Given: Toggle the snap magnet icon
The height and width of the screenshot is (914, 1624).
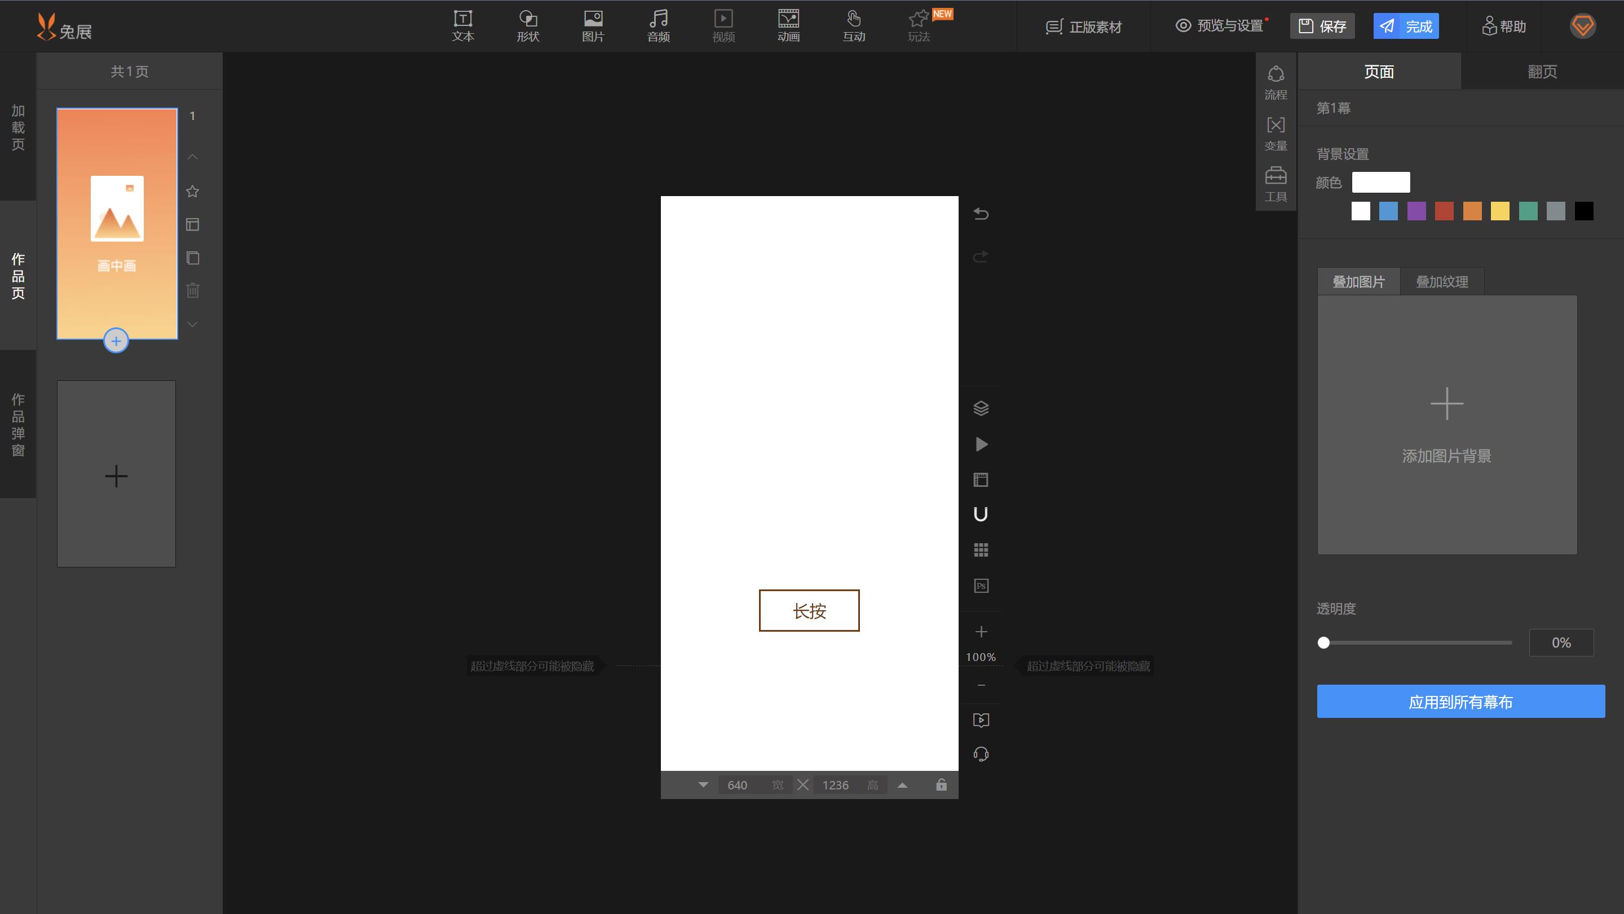Looking at the screenshot, I should coord(981,514).
